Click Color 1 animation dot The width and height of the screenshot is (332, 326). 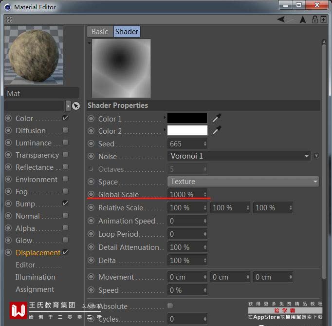coord(91,119)
